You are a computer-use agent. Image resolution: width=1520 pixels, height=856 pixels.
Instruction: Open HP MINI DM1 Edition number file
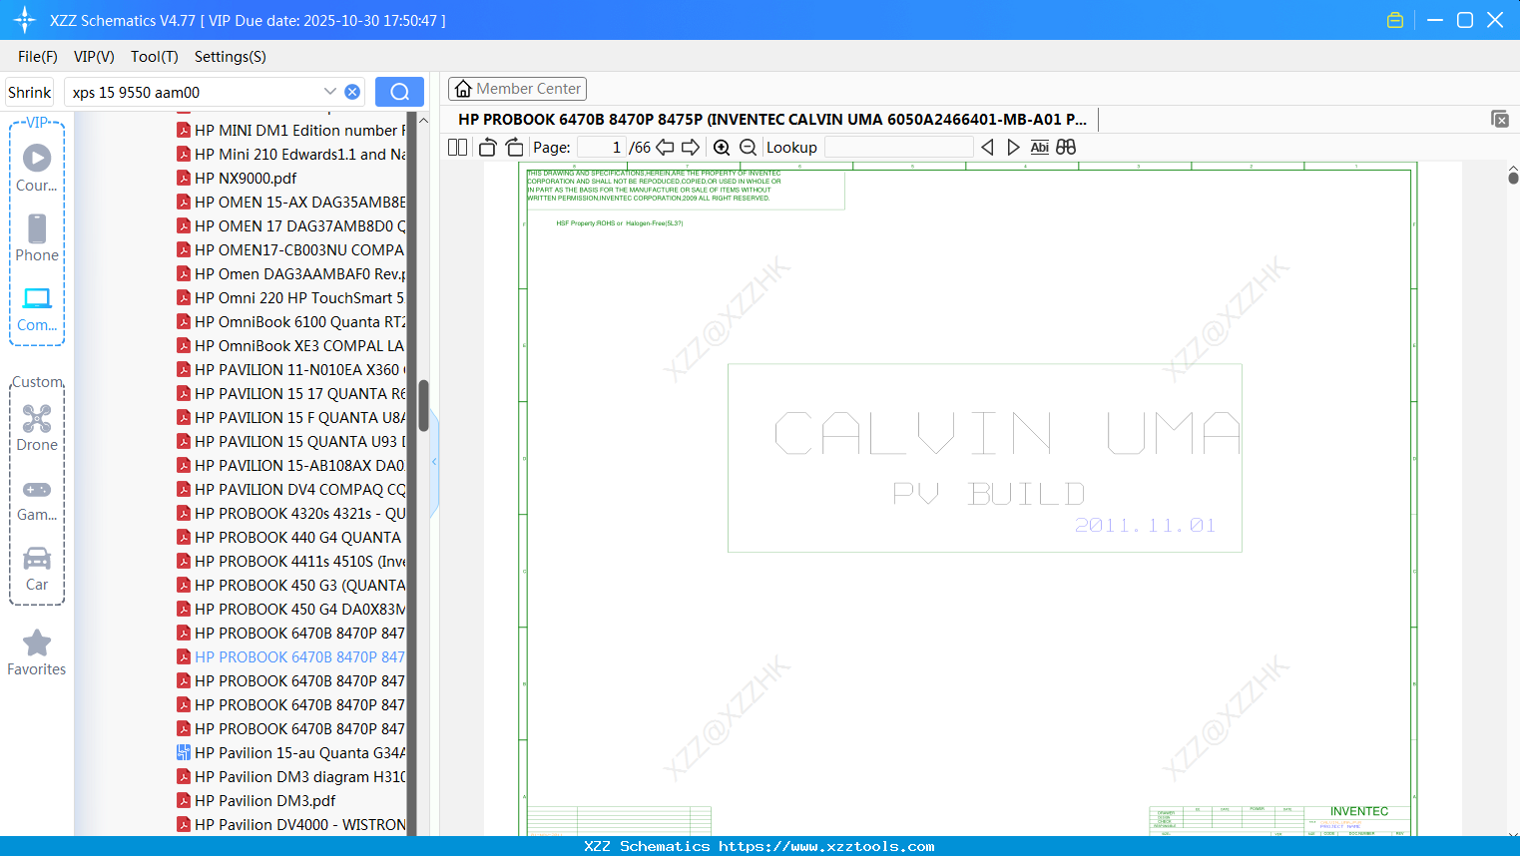tap(290, 130)
